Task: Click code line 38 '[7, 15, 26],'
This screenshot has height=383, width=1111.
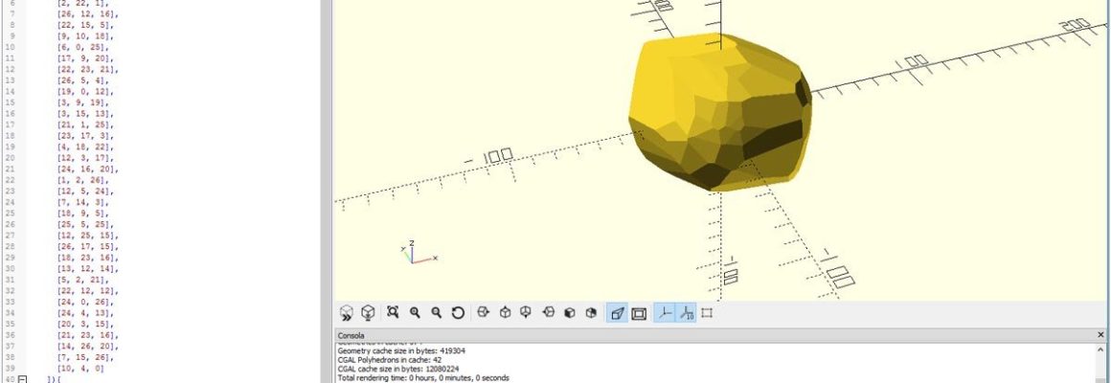Action: pyautogui.click(x=85, y=357)
